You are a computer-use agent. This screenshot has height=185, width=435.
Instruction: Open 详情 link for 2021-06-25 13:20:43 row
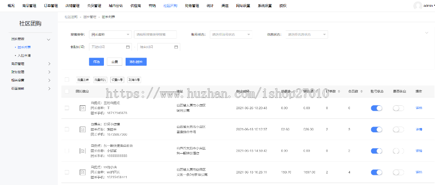tap(419, 108)
